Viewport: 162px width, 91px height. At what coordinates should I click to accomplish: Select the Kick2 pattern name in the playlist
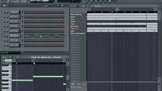click(73, 21)
